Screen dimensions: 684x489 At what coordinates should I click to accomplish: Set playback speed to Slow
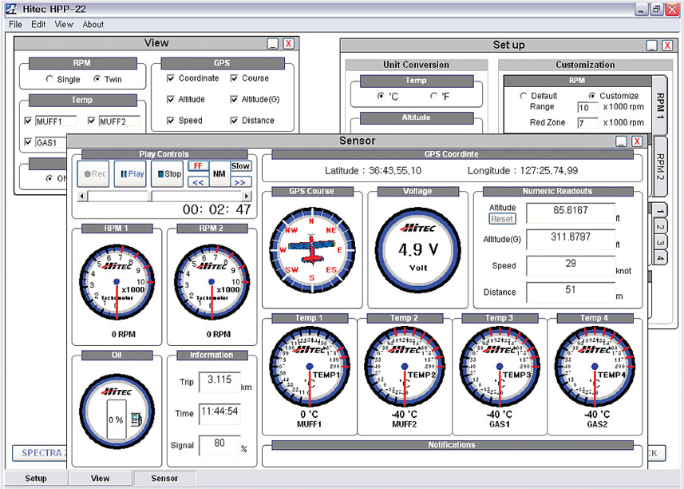pos(241,166)
